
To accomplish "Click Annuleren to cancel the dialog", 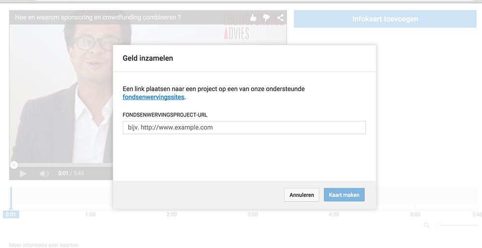I will pos(302,195).
